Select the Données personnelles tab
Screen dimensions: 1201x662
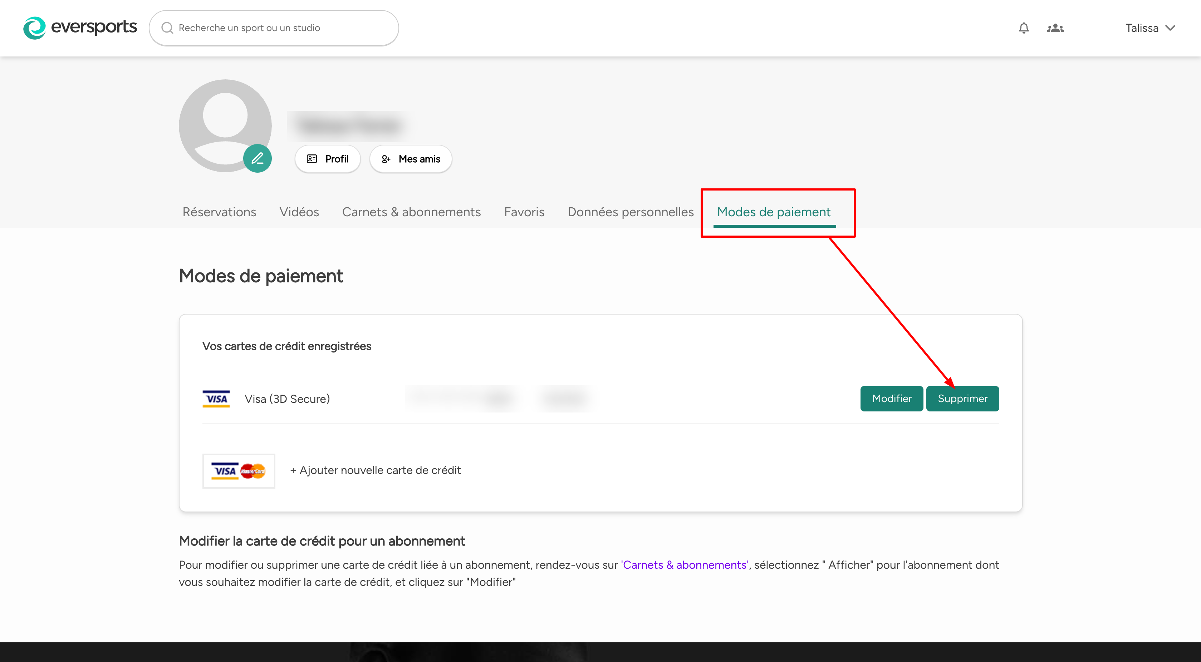click(630, 212)
